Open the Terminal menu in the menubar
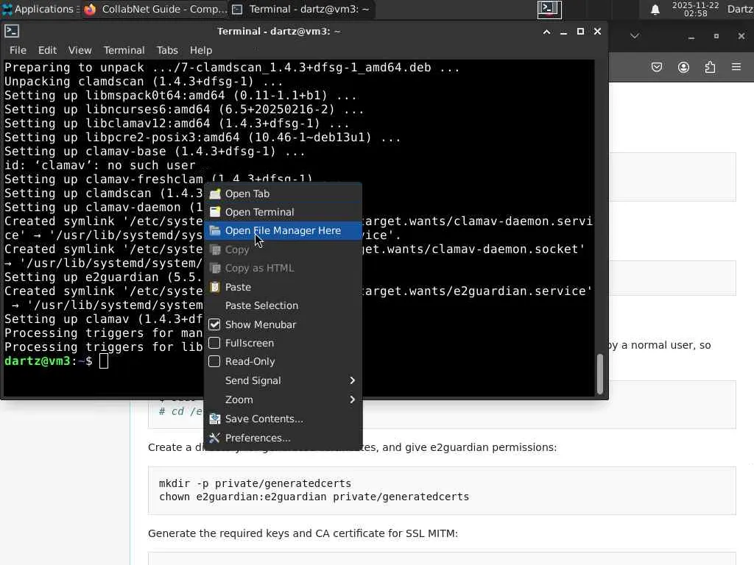This screenshot has width=754, height=565. click(124, 50)
